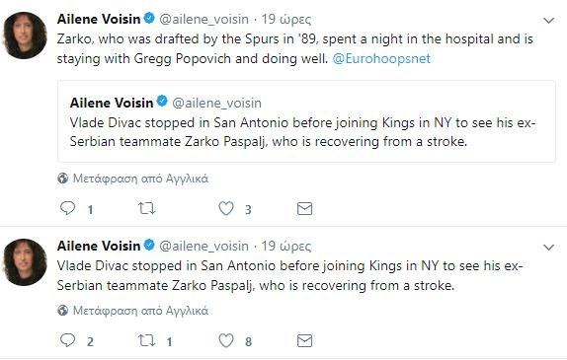Open Ailene Voisin's profile from first tweet name
The height and width of the screenshot is (360, 567).
tap(99, 19)
